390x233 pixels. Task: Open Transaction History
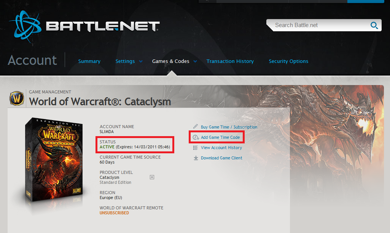230,61
